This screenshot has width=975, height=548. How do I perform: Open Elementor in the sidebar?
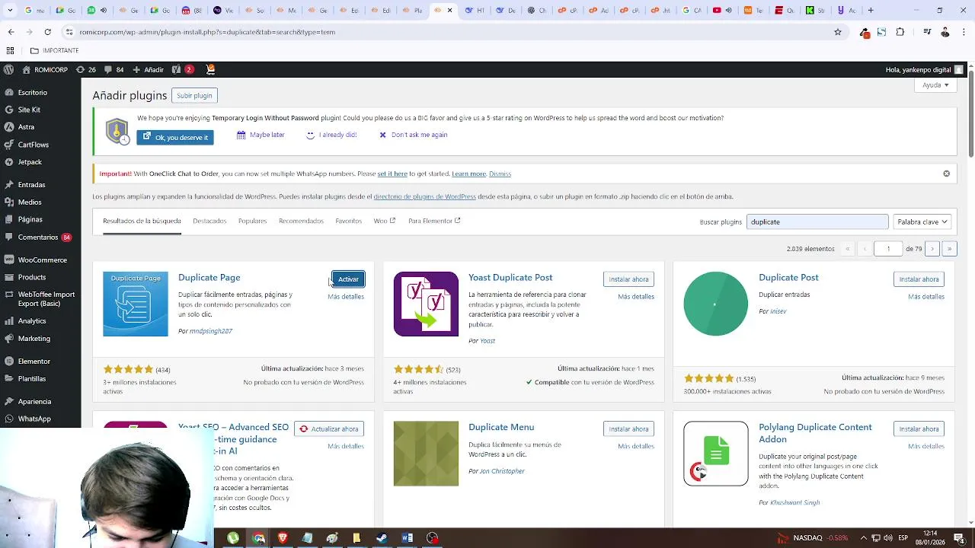click(34, 362)
